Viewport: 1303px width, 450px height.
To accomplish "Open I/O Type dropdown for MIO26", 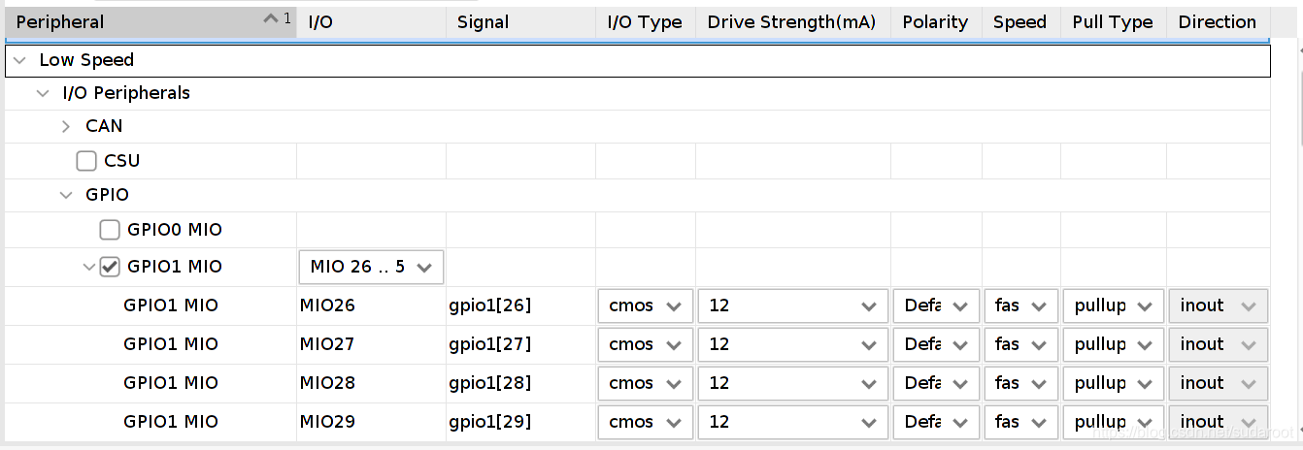I will (x=646, y=306).
